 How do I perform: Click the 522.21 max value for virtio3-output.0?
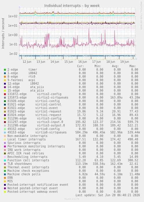(133, 126)
